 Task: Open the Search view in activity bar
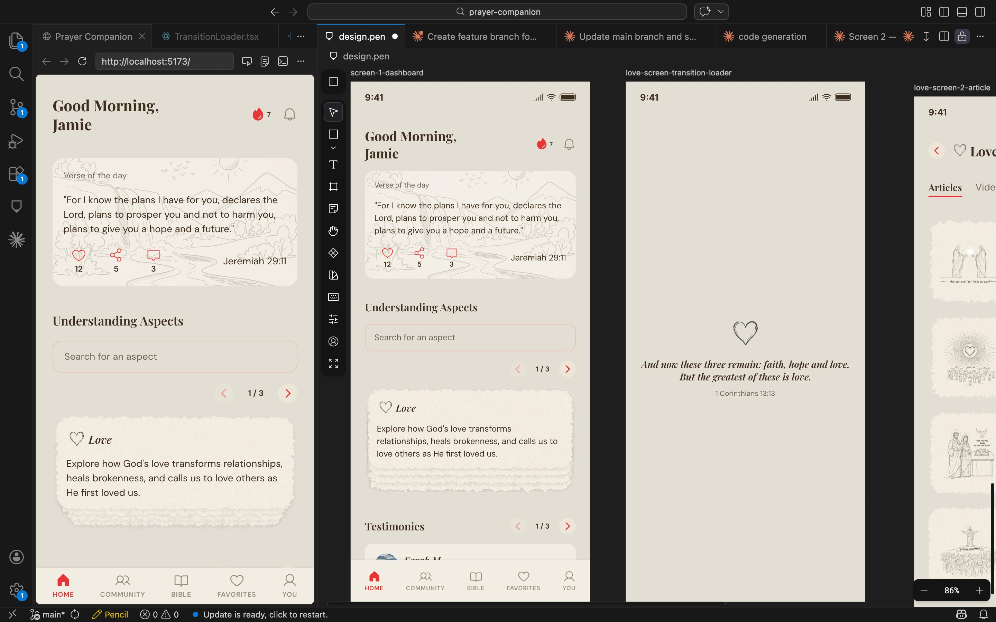click(x=17, y=74)
